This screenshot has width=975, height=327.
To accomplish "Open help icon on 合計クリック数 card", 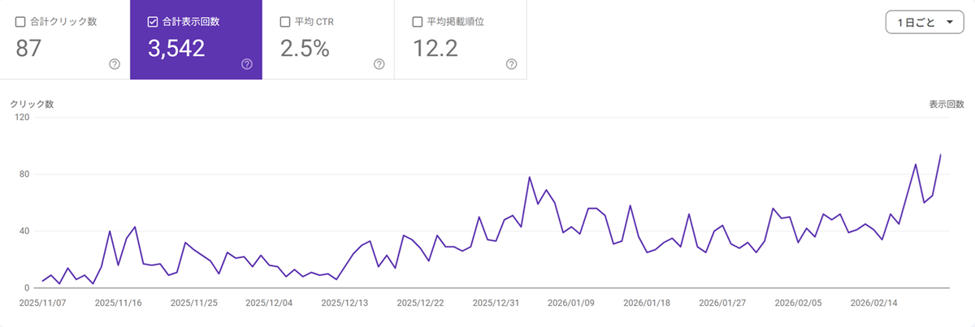I will pyautogui.click(x=115, y=64).
